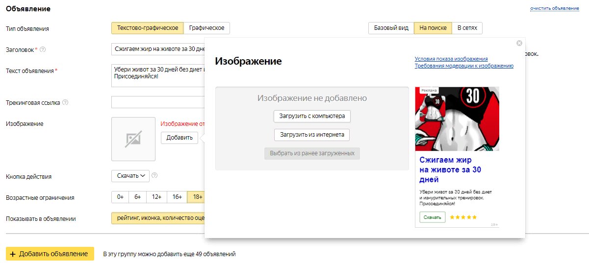
Task: Click the Добавить объявление button
Action: coord(50,254)
